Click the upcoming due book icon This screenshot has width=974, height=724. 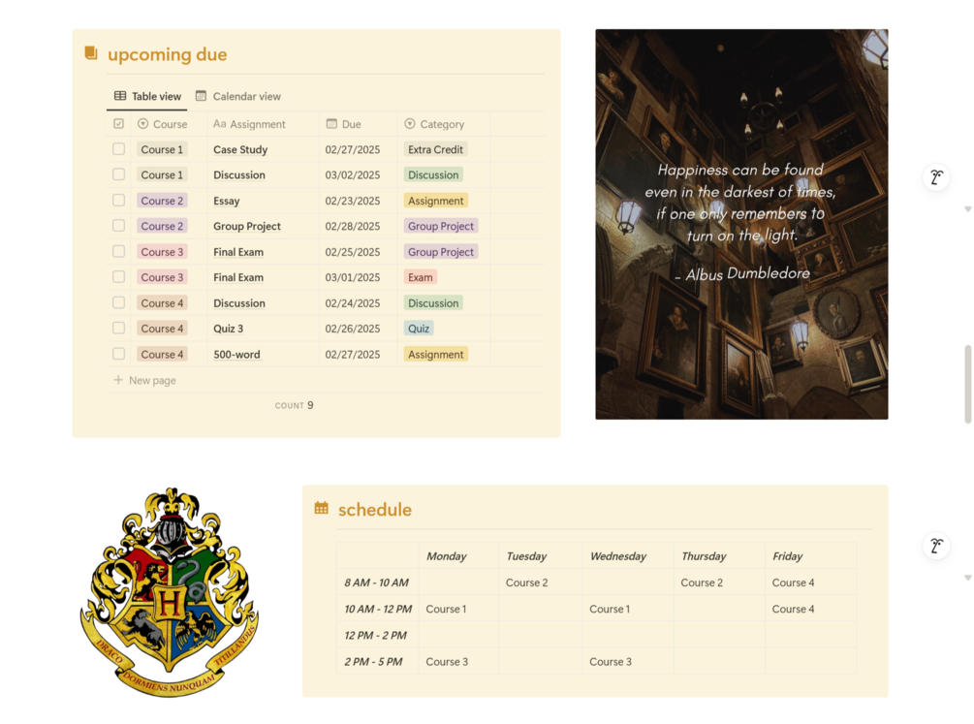(91, 53)
